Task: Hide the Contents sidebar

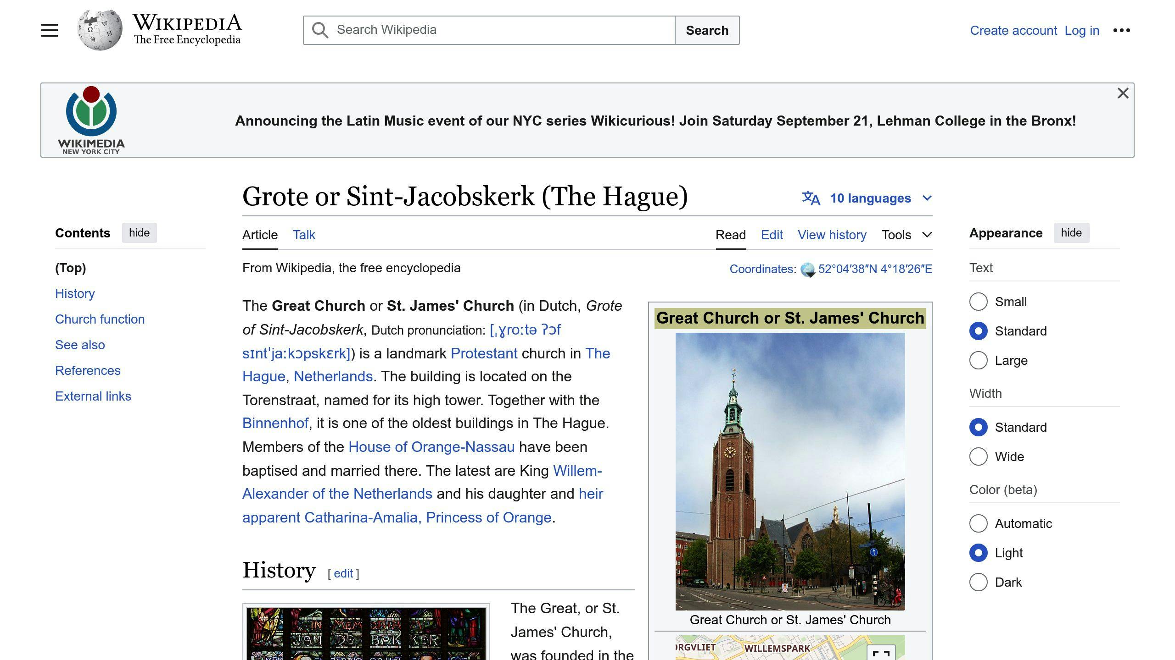Action: pyautogui.click(x=139, y=233)
